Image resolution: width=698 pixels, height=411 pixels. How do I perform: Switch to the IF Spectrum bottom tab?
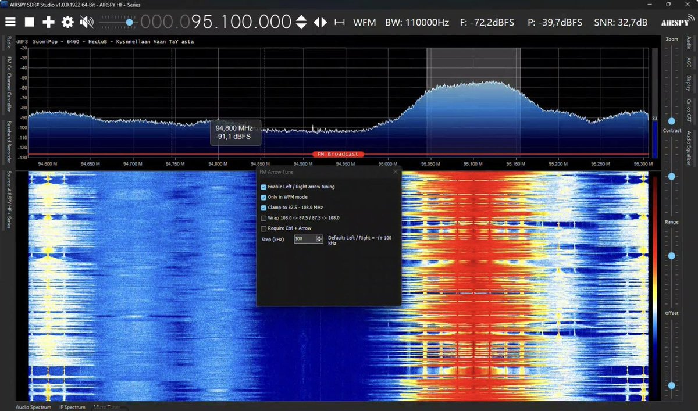(72, 407)
